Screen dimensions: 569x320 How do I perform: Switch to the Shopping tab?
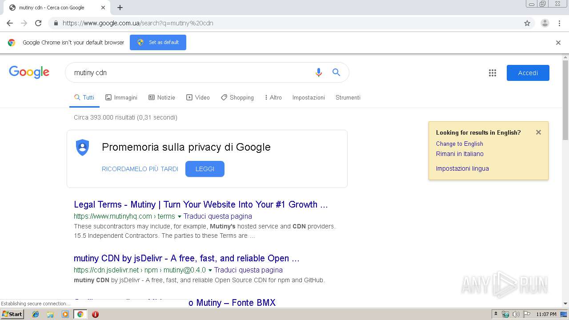[x=237, y=97]
